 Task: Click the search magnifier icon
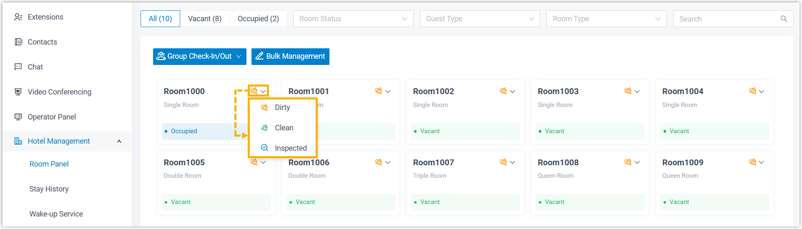click(x=784, y=19)
